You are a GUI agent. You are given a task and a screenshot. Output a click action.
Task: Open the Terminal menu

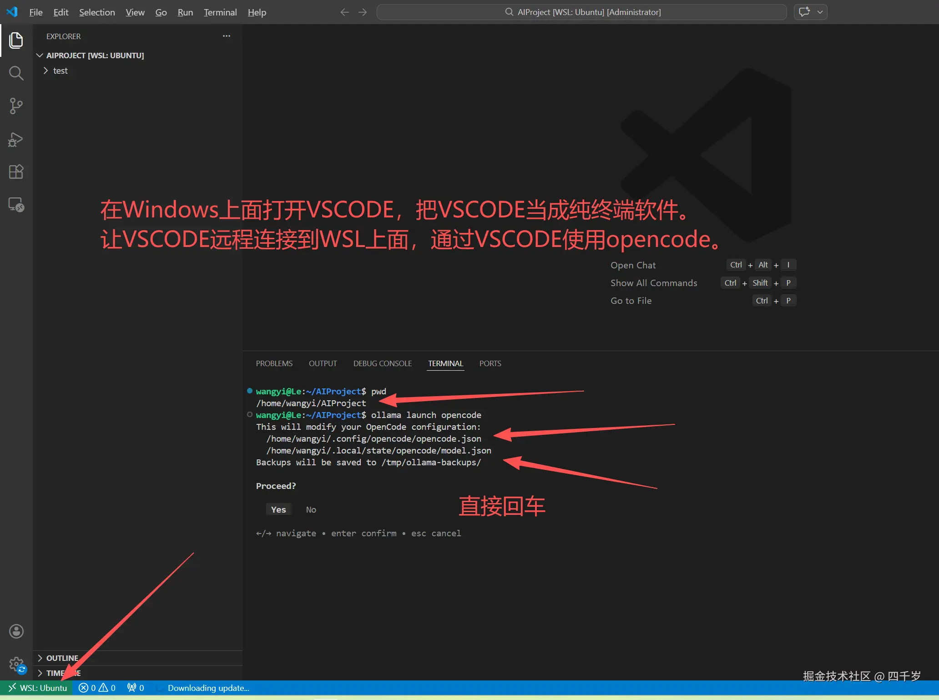tap(220, 12)
